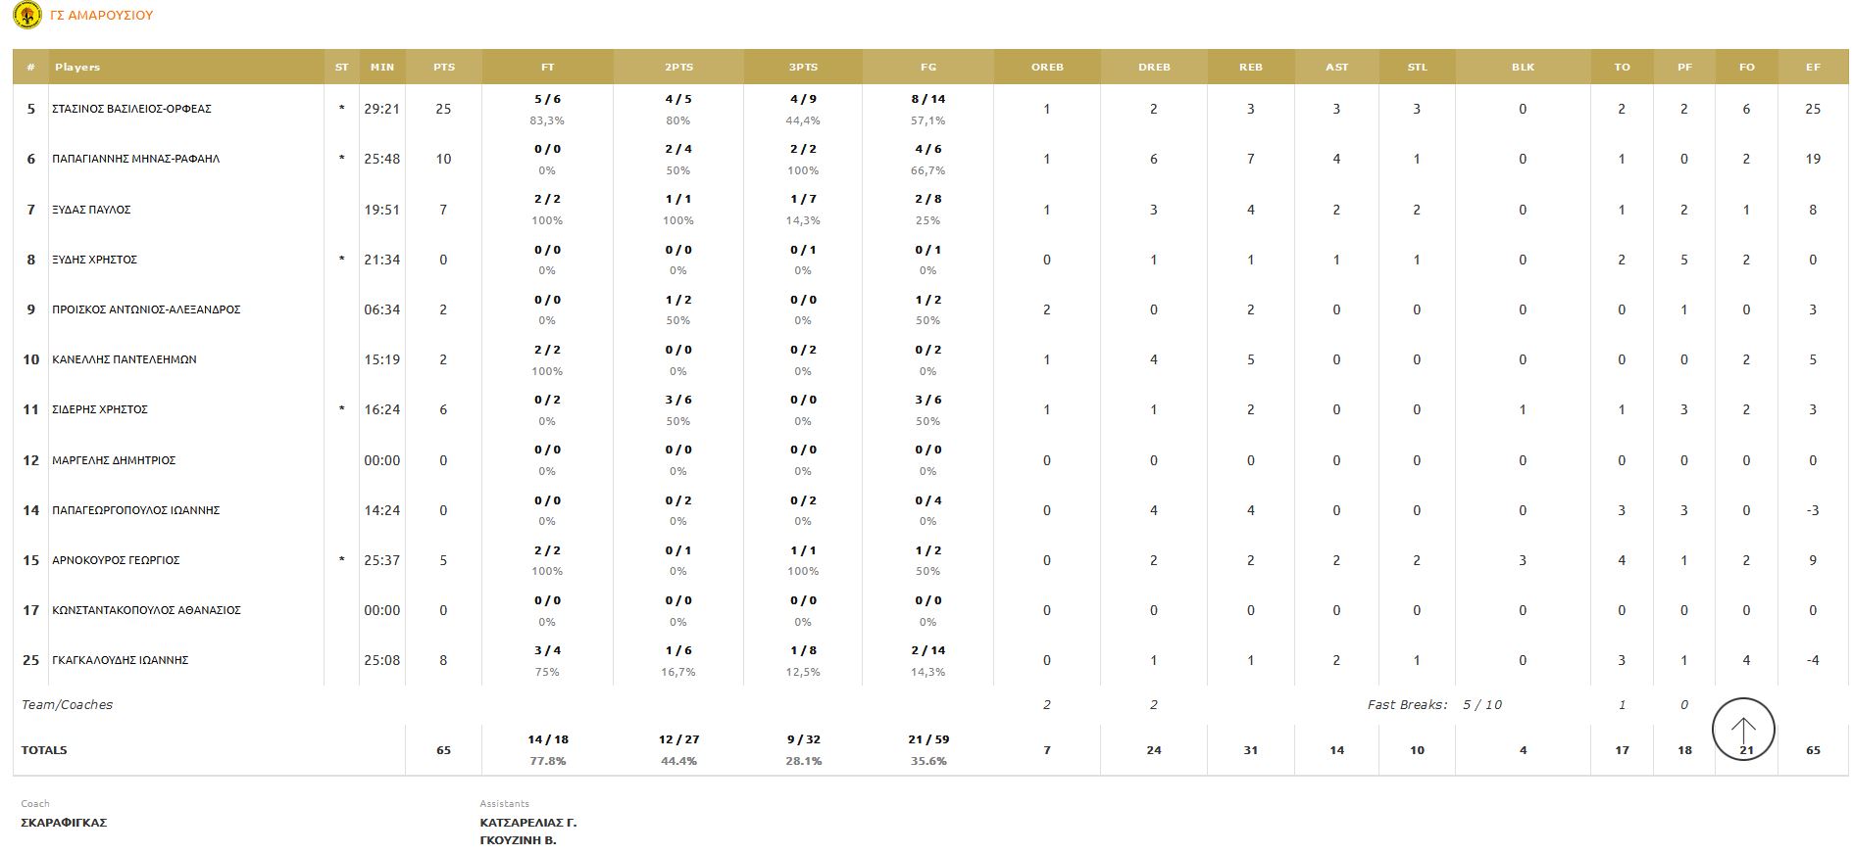Select player ΑΡΝΟΚΟΥΡΟΣ ΓΕΩΡΓΙΟΣ
The width and height of the screenshot is (1853, 855).
[116, 560]
